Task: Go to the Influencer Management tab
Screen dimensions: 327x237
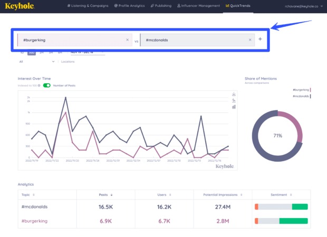Action: [199, 6]
